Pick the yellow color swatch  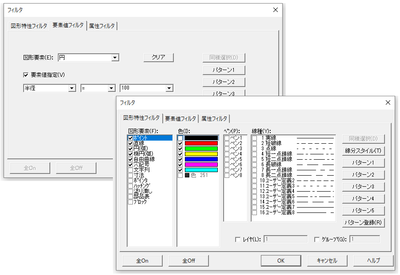tap(201, 154)
